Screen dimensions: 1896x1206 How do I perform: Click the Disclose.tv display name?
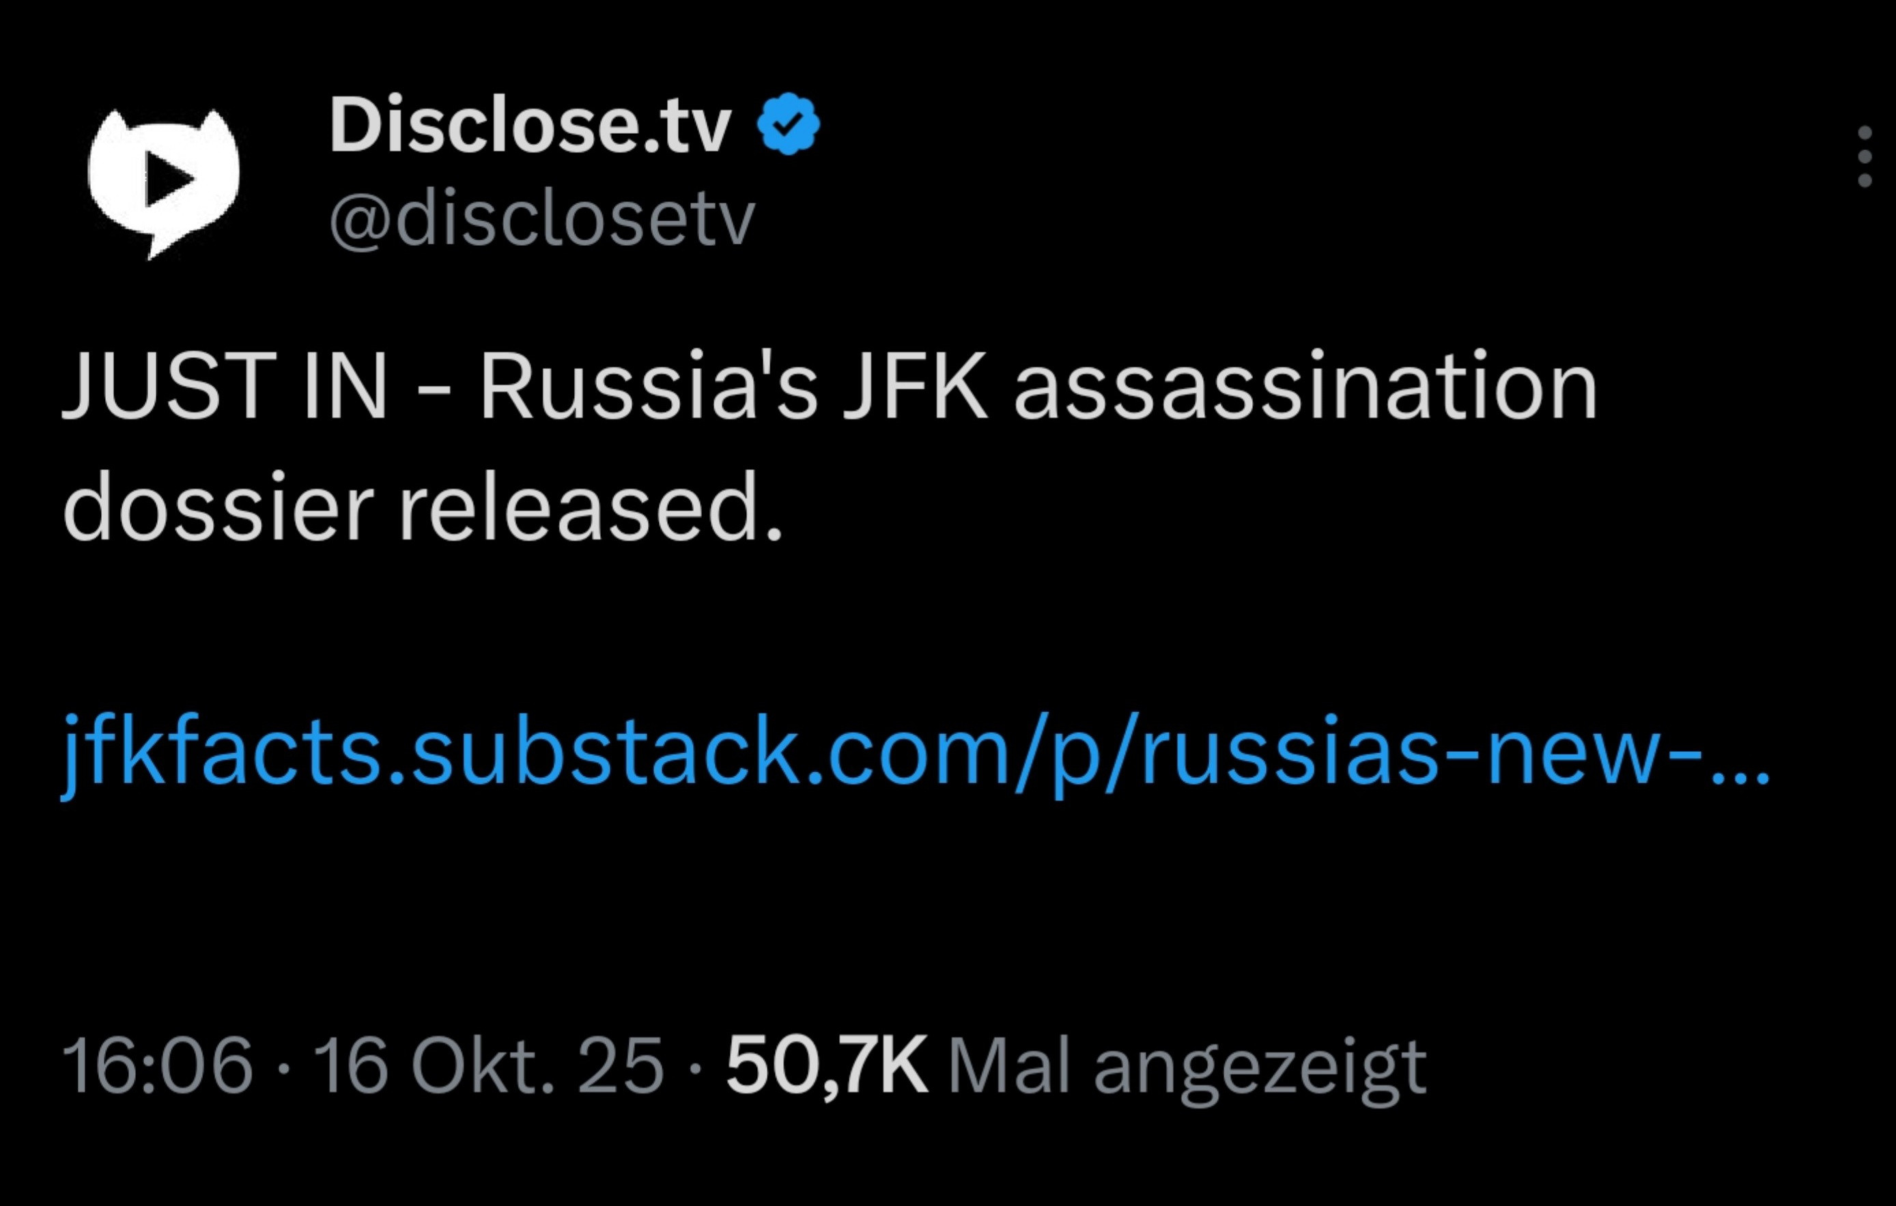point(530,125)
